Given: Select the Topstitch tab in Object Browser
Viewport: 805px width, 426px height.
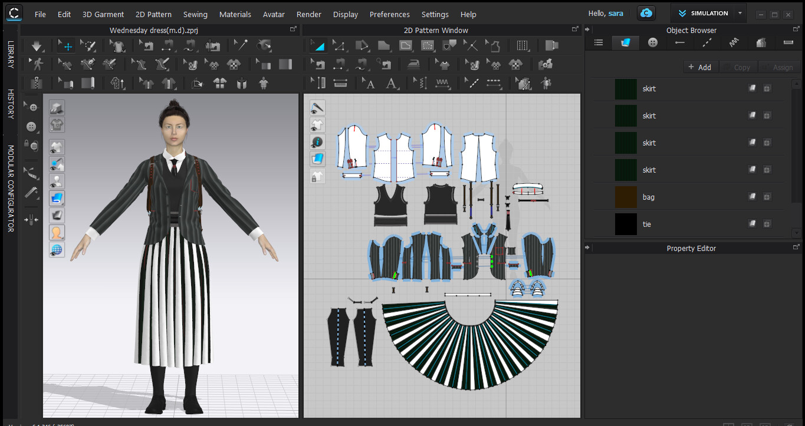Looking at the screenshot, I should (707, 42).
